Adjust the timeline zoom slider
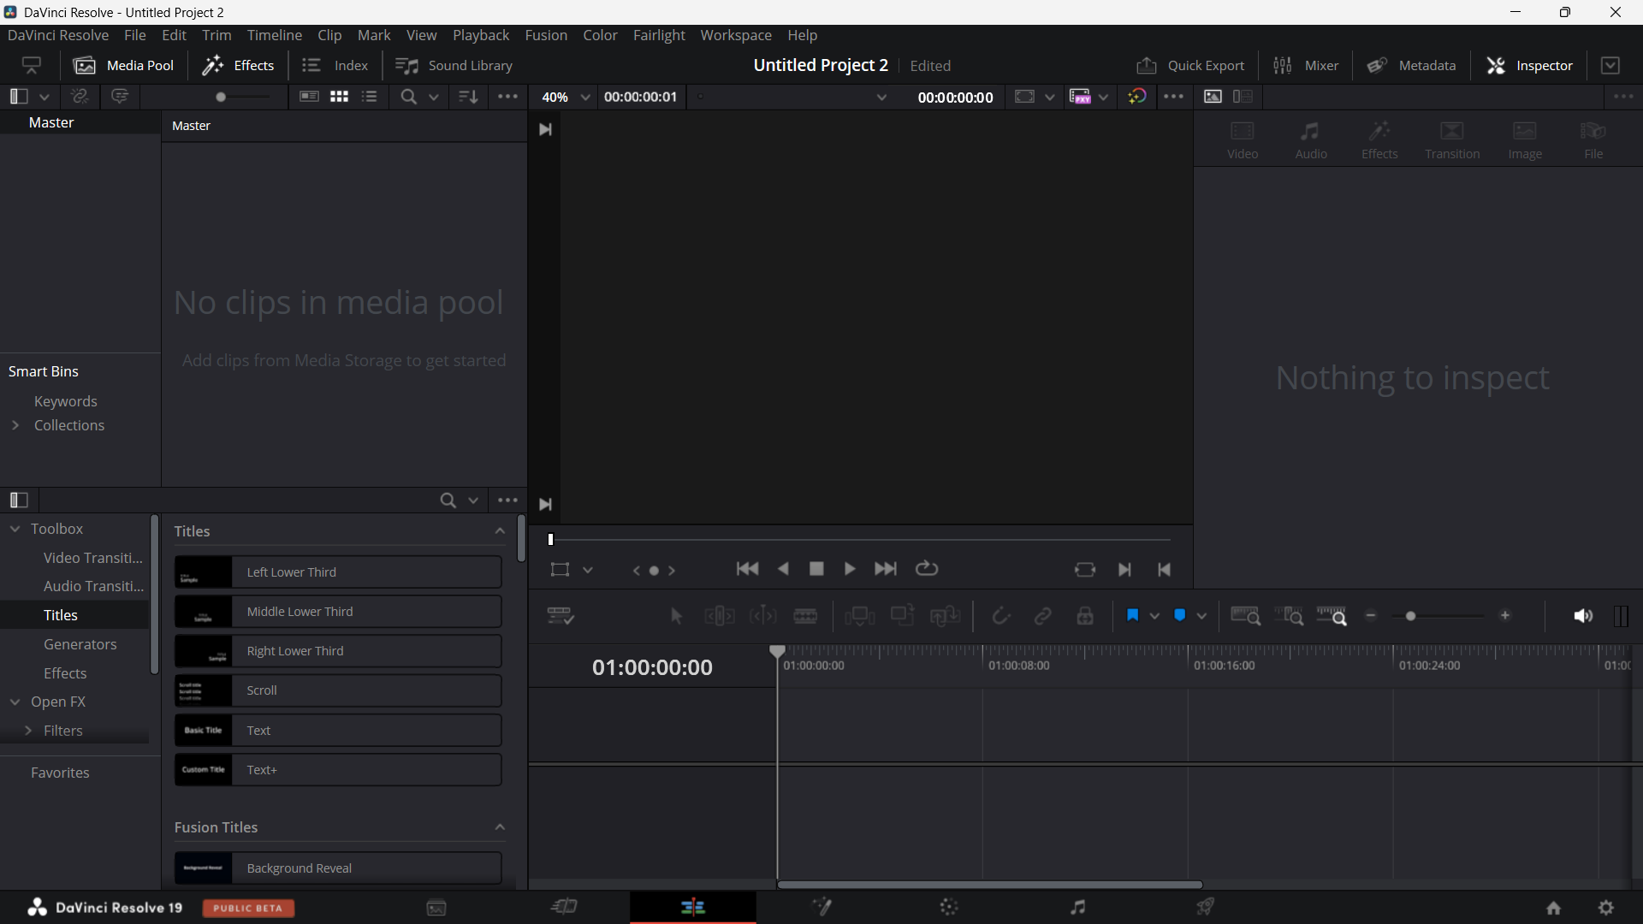Viewport: 1643px width, 924px height. click(1411, 616)
